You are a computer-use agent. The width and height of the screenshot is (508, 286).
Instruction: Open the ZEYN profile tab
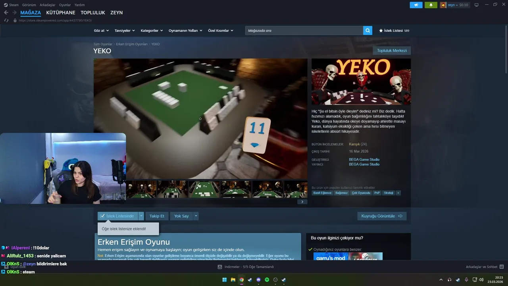(x=117, y=13)
